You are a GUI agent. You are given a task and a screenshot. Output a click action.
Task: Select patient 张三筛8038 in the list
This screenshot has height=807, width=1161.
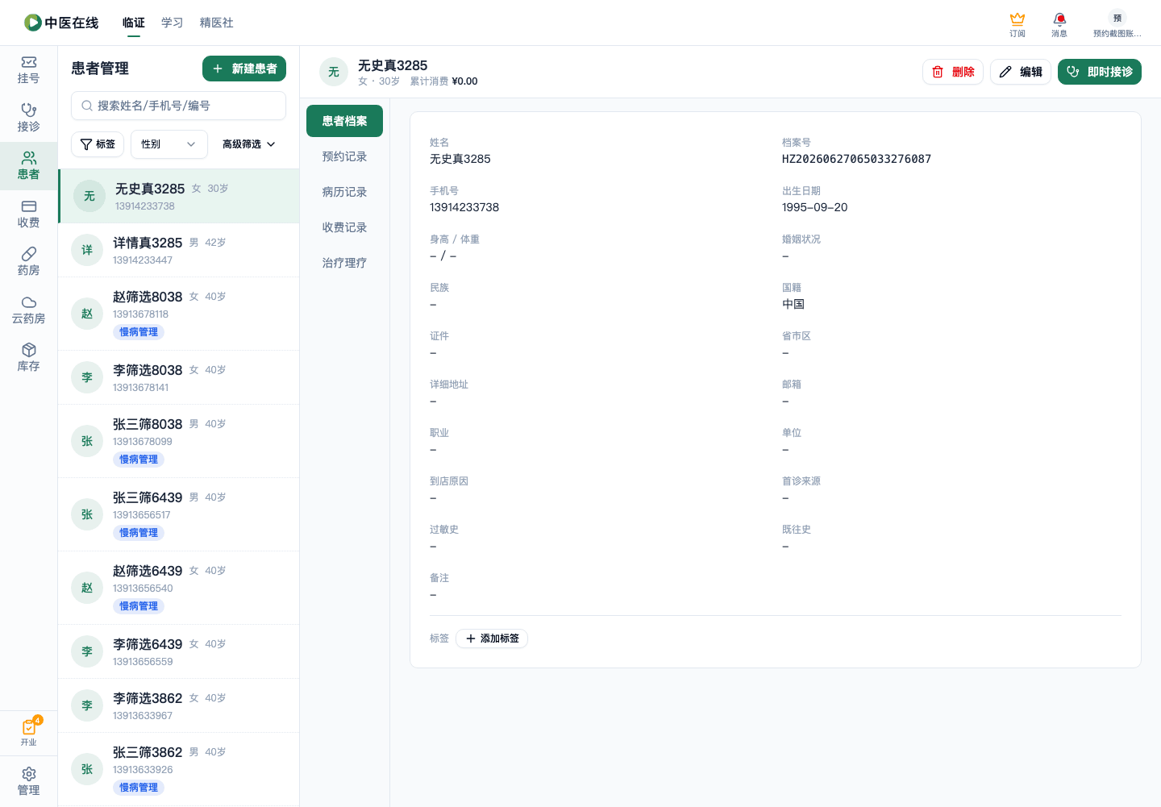coord(179,441)
